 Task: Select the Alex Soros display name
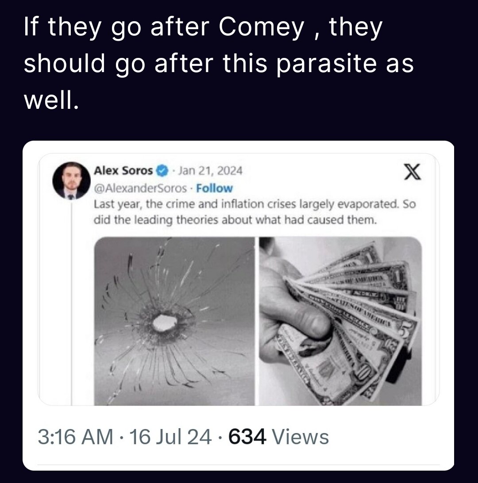pos(123,171)
